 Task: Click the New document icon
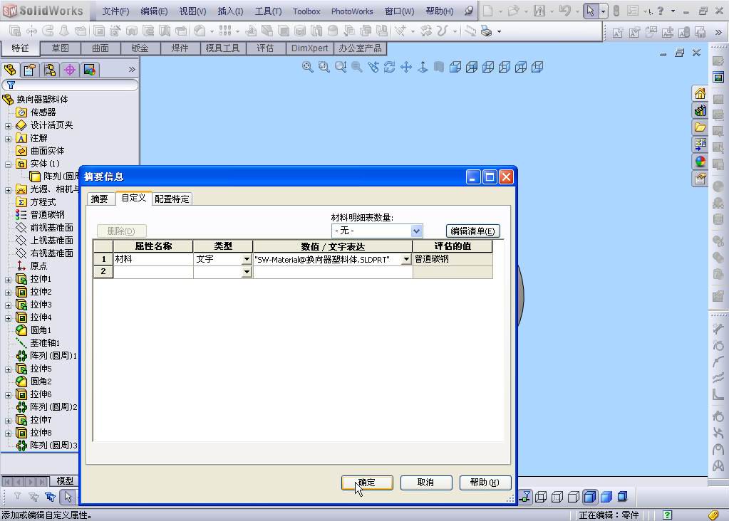[x=487, y=11]
